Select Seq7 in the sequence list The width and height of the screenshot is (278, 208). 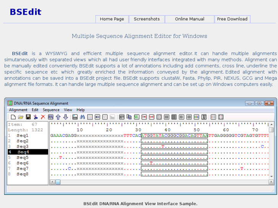22,169
